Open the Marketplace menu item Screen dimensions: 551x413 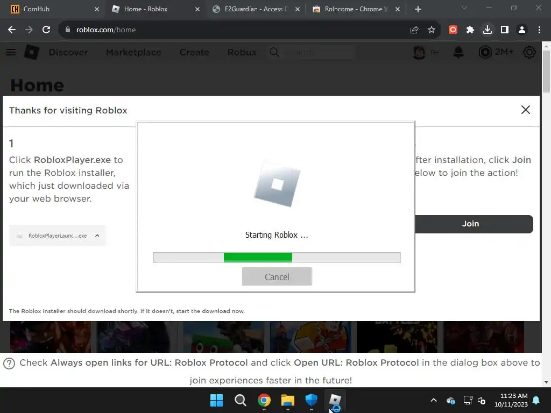[133, 52]
